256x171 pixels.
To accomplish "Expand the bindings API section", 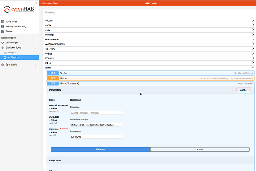I will click(148, 34).
